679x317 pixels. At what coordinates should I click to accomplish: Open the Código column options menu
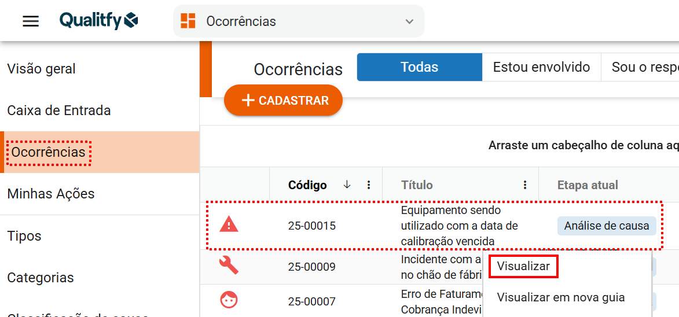click(x=369, y=185)
